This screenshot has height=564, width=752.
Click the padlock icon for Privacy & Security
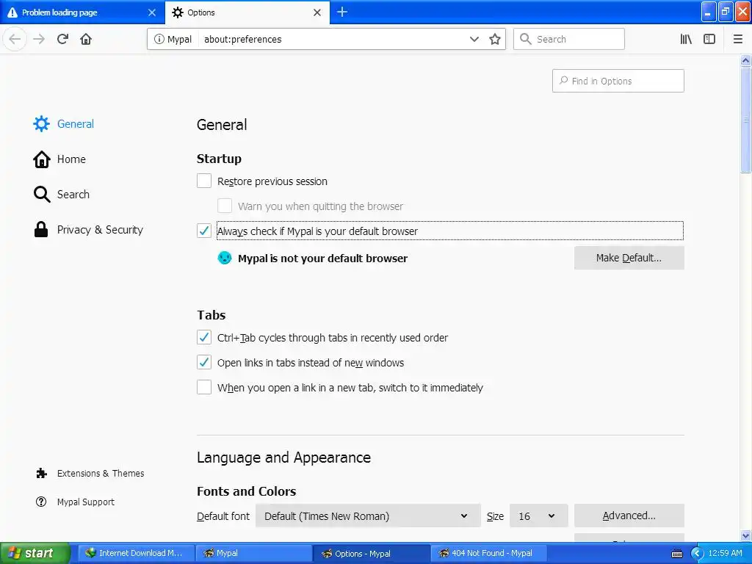pyautogui.click(x=41, y=229)
